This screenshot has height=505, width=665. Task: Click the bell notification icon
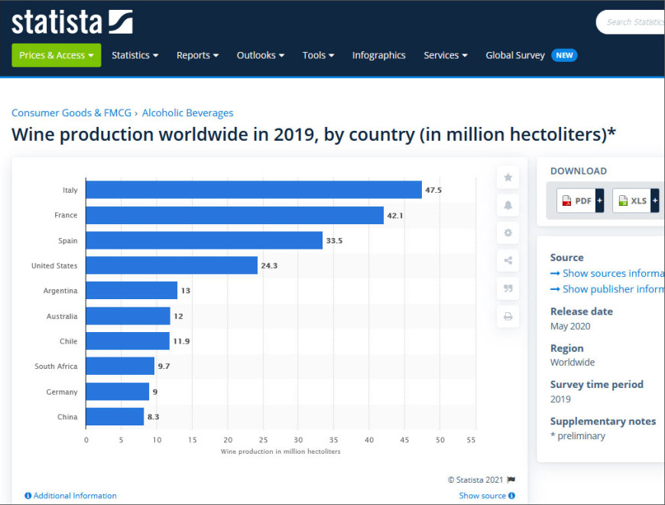508,205
